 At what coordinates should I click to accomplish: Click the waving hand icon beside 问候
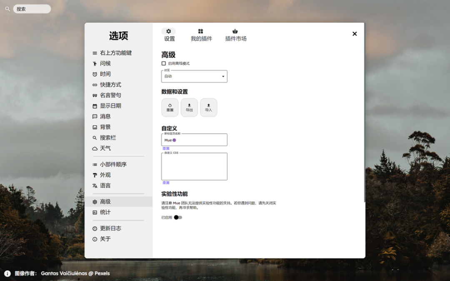pyautogui.click(x=95, y=64)
